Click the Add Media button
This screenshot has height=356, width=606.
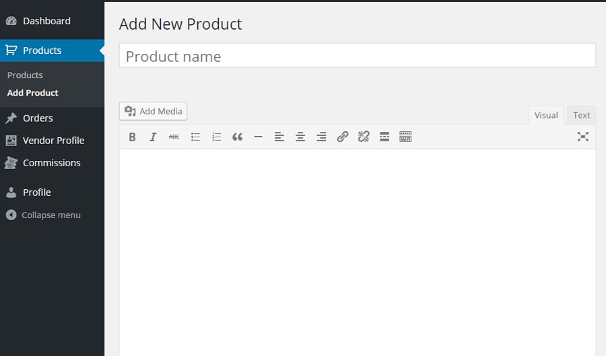click(153, 111)
